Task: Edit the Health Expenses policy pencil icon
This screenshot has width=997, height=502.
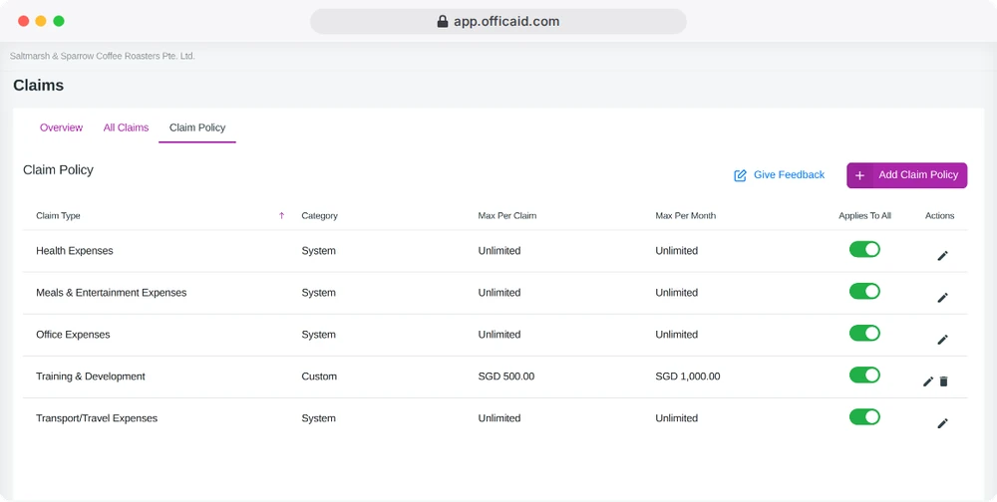Action: click(x=942, y=255)
